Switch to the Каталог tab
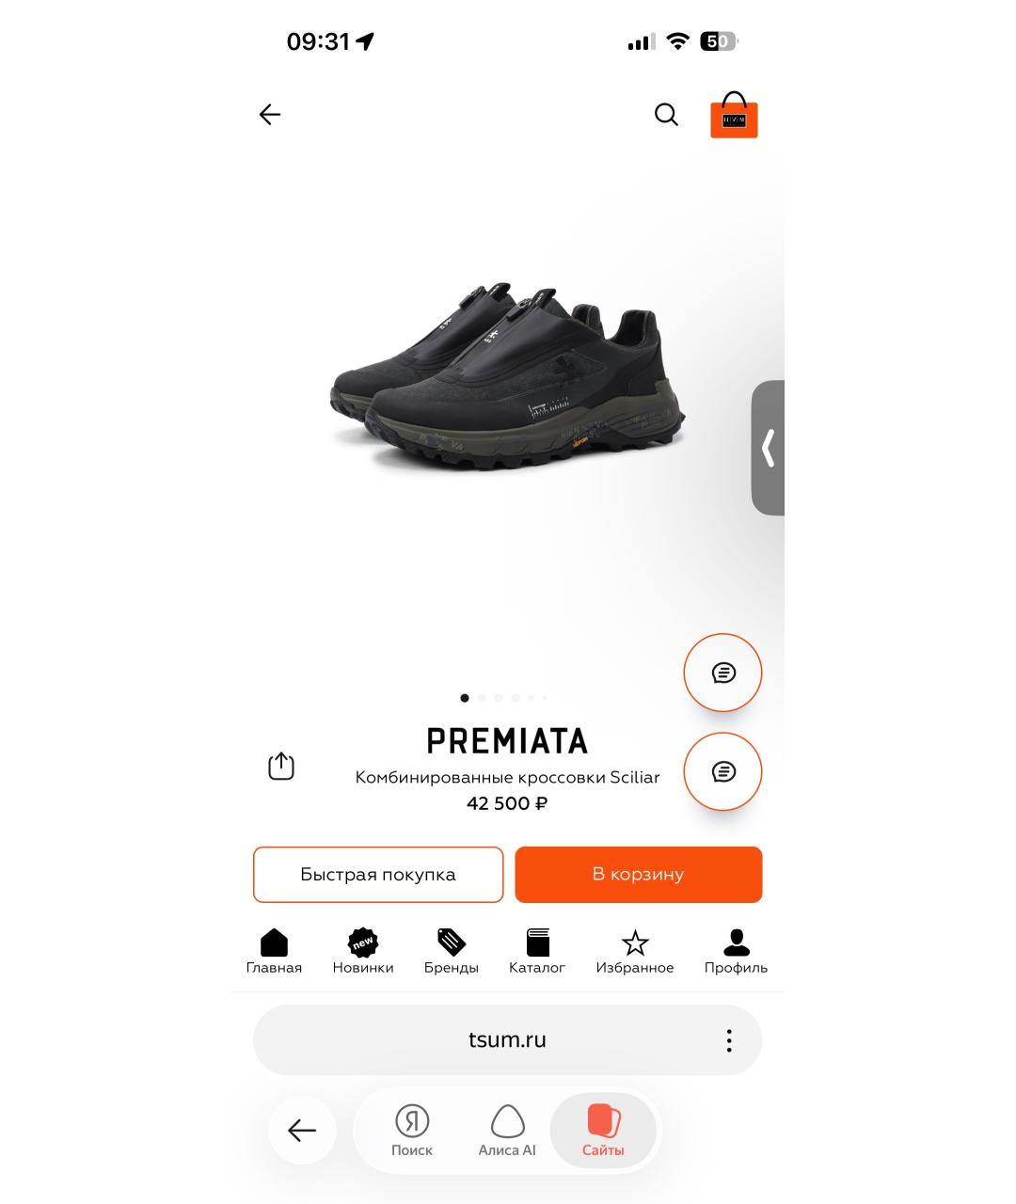 coord(537,952)
